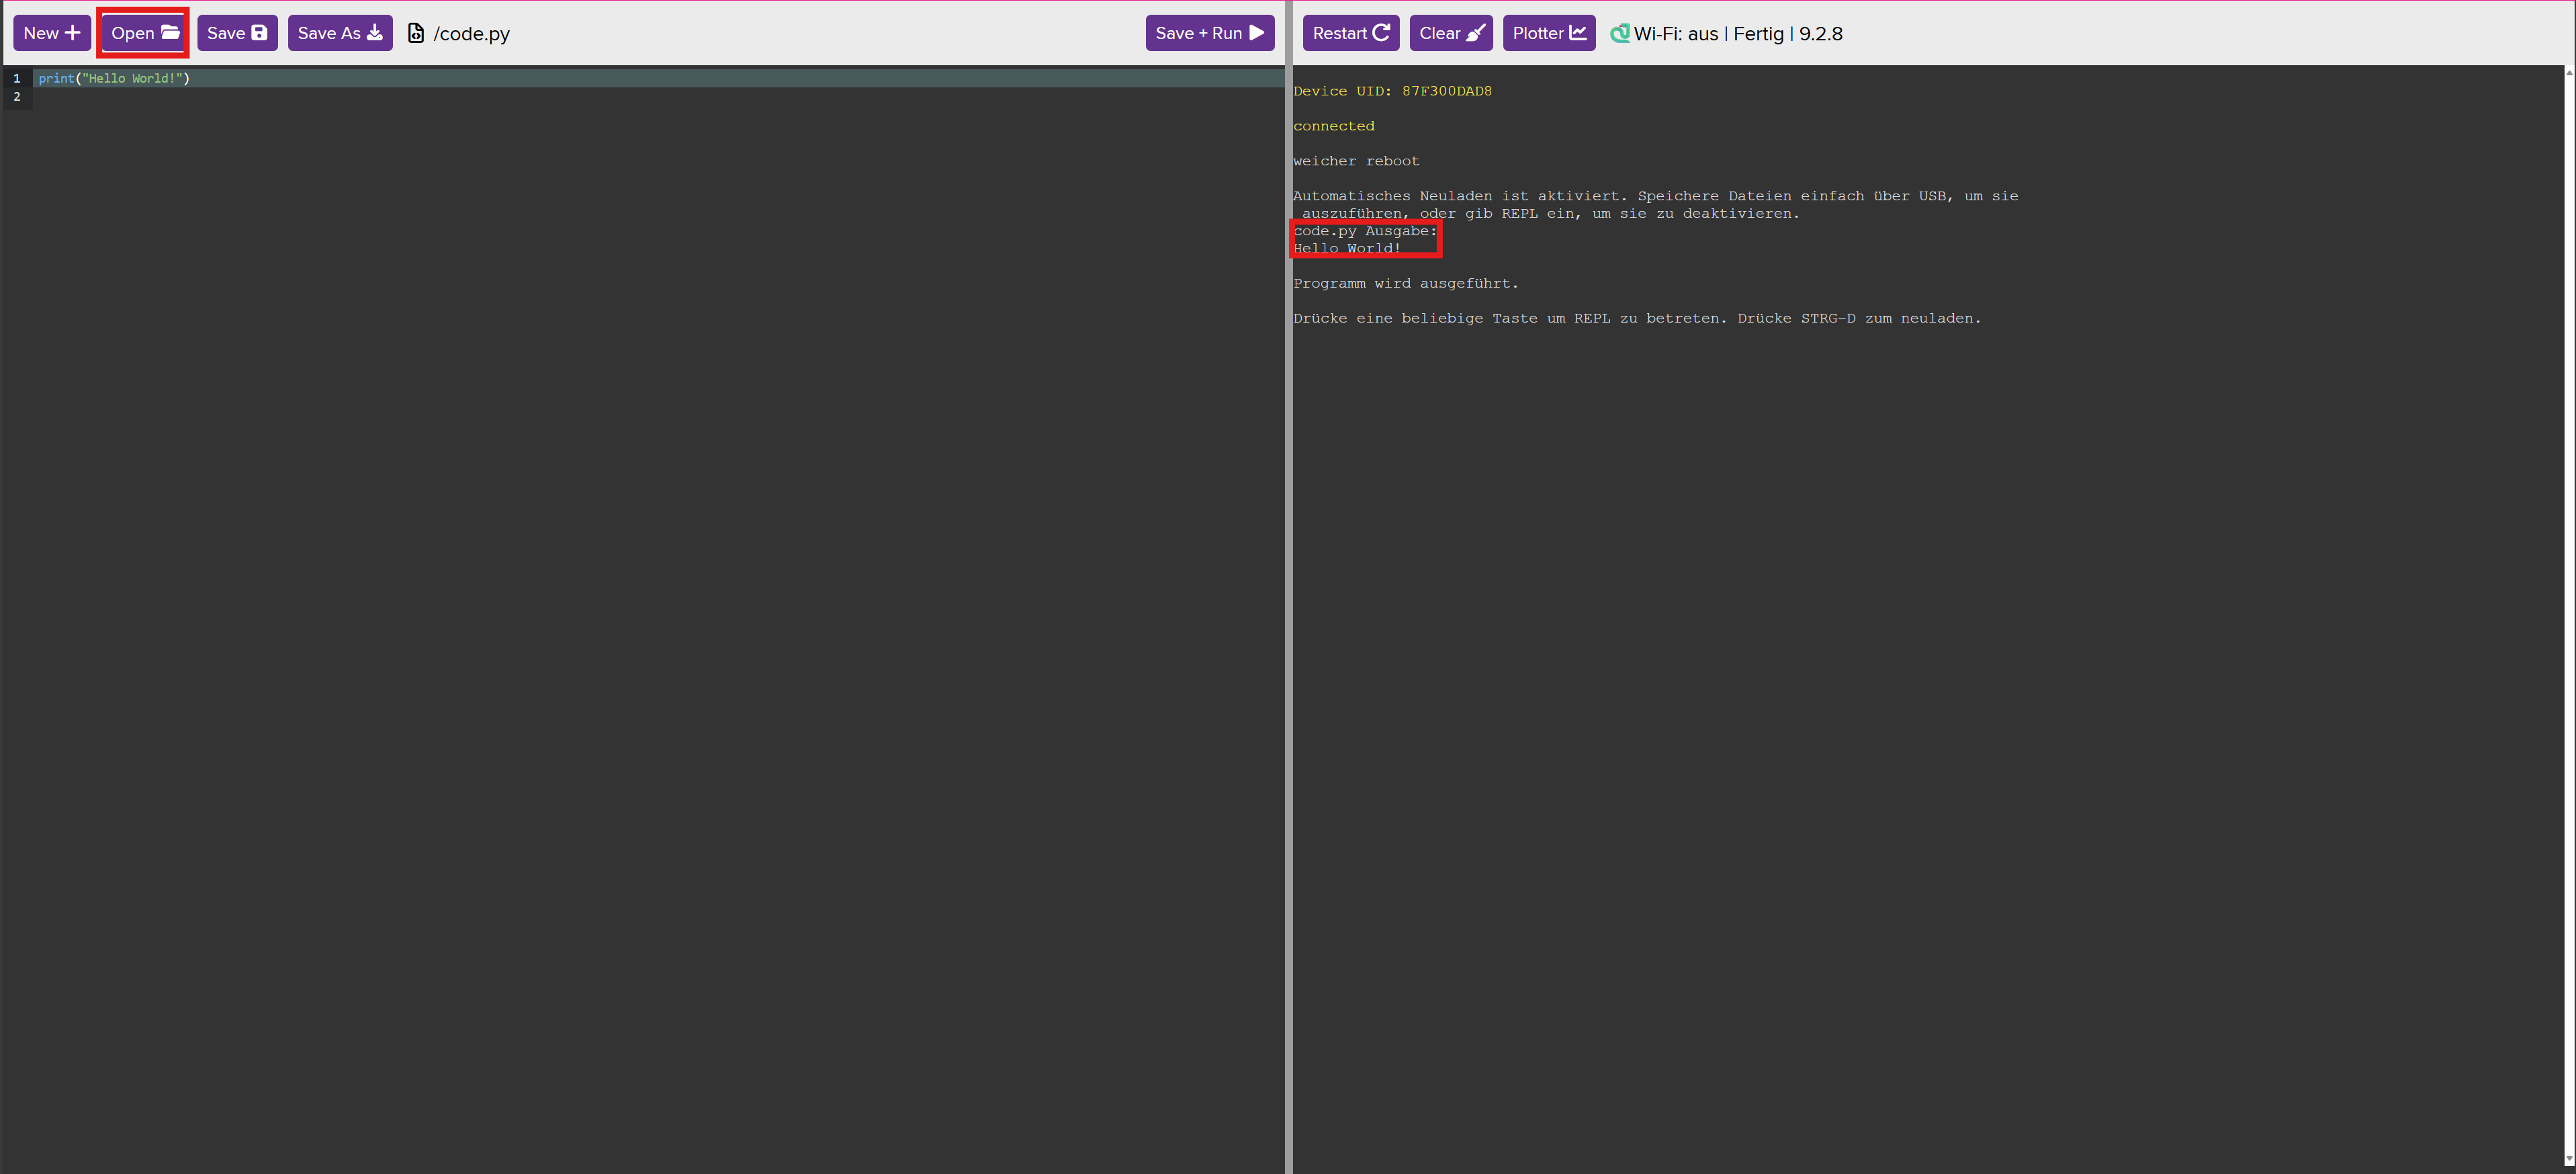Toggle the Plotter view
This screenshot has height=1174, width=2576.
tap(1548, 33)
